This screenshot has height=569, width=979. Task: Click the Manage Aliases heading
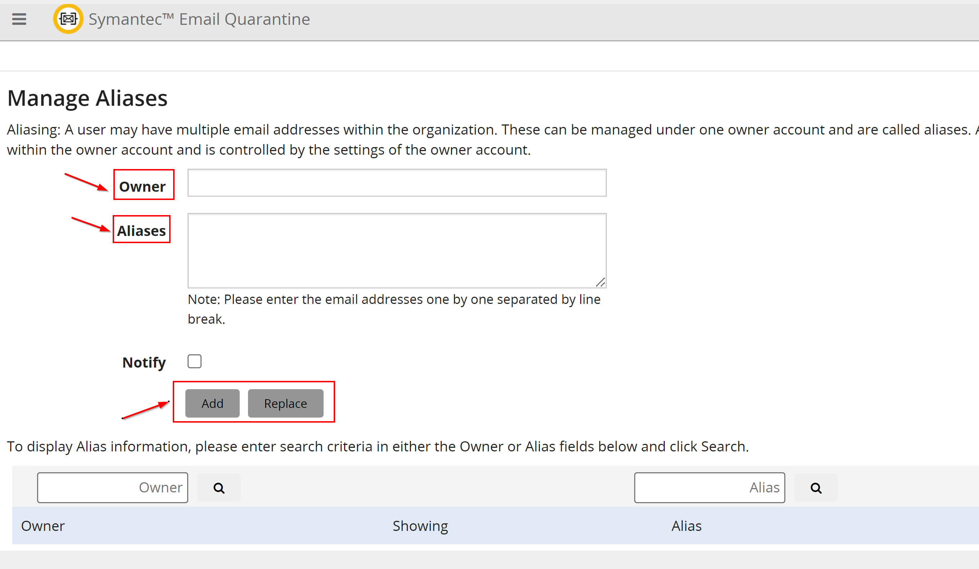(x=87, y=98)
